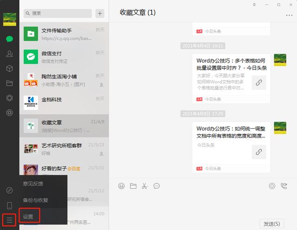297x230 pixels.
Task: Open the article about 统一调整表格的宽度和高度
Action: tap(231, 147)
